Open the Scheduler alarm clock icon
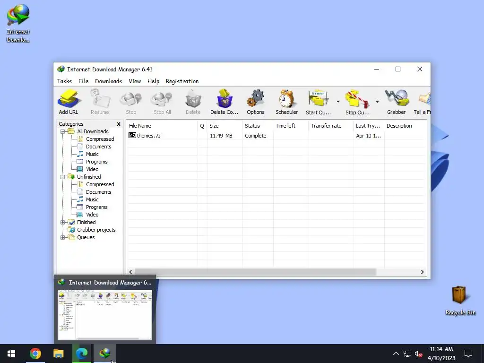 286,102
